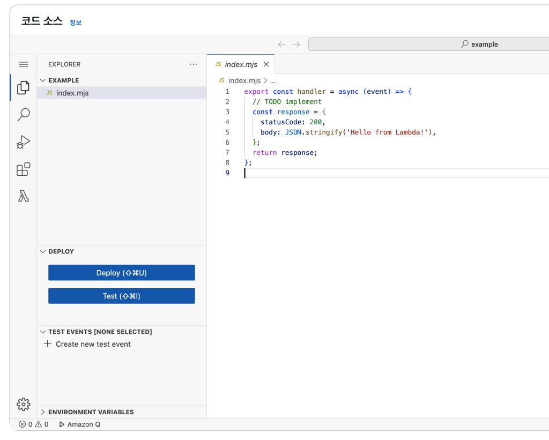Click the Explorer more actions ellipsis
This screenshot has height=440, width=549.
click(193, 64)
